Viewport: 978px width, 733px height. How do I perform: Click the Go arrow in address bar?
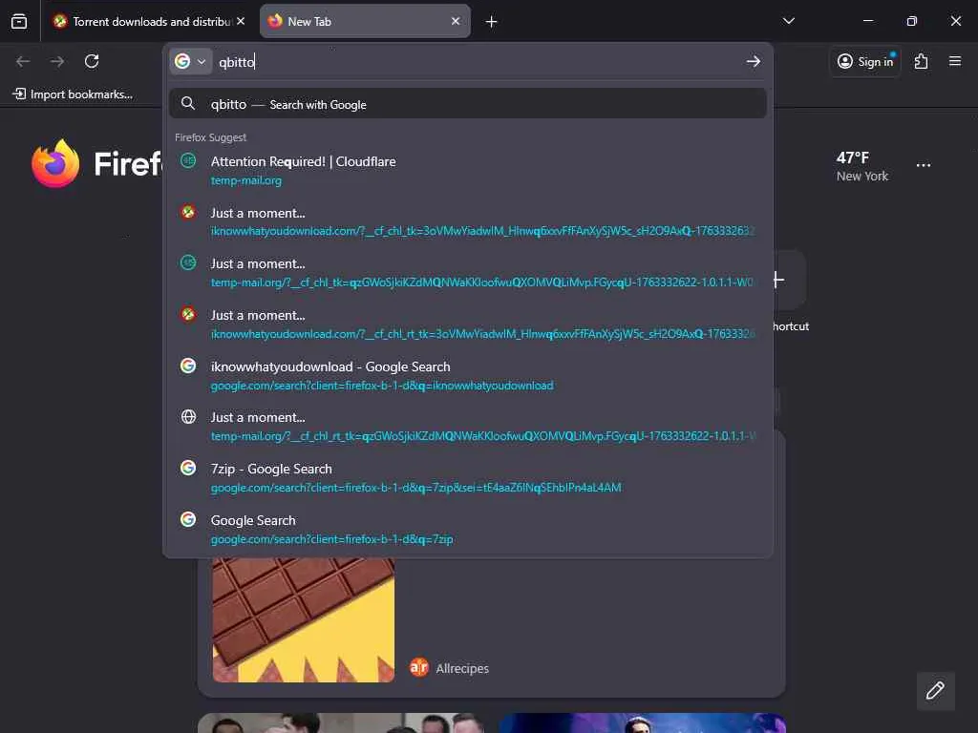tap(754, 61)
